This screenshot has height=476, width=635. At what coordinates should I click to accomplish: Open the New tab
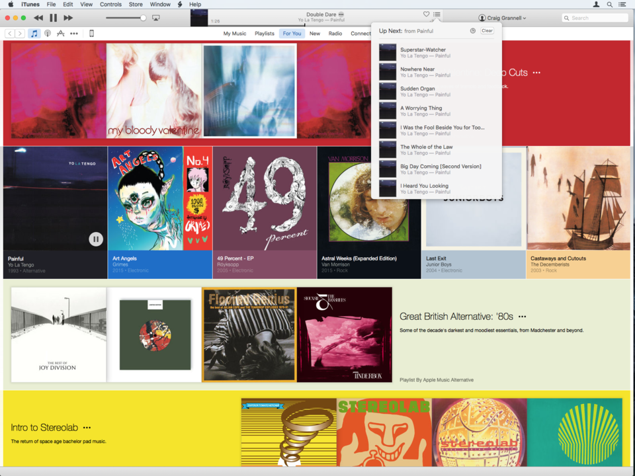click(x=315, y=34)
